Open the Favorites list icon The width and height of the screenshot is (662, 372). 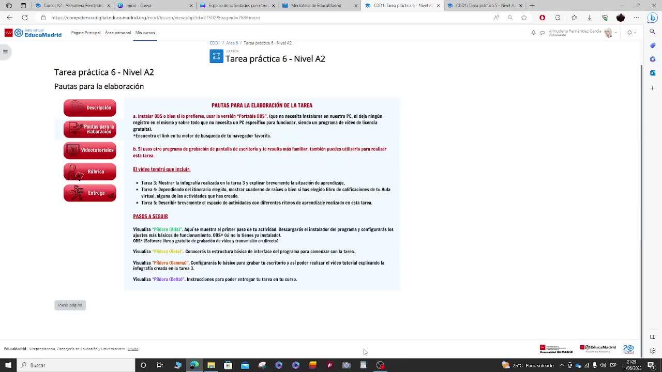(x=574, y=18)
